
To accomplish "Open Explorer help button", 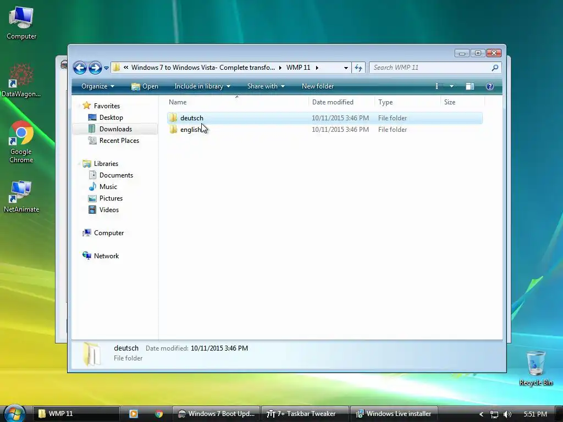I will pyautogui.click(x=490, y=86).
